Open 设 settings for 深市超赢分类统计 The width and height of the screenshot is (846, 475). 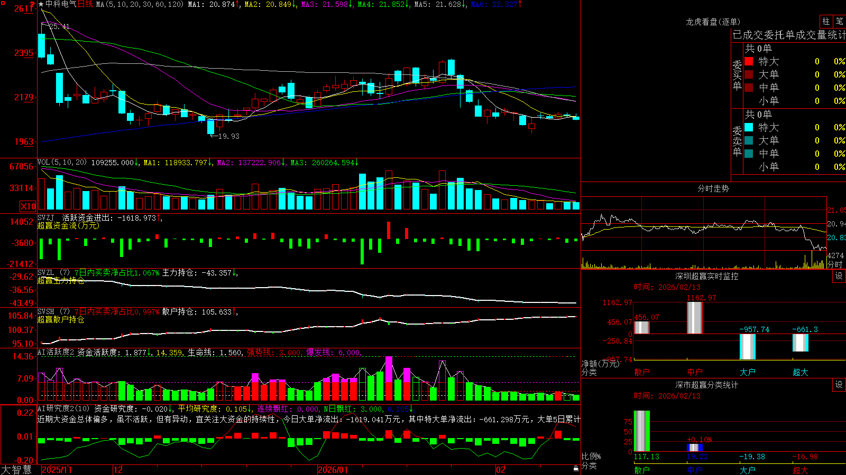839,385
